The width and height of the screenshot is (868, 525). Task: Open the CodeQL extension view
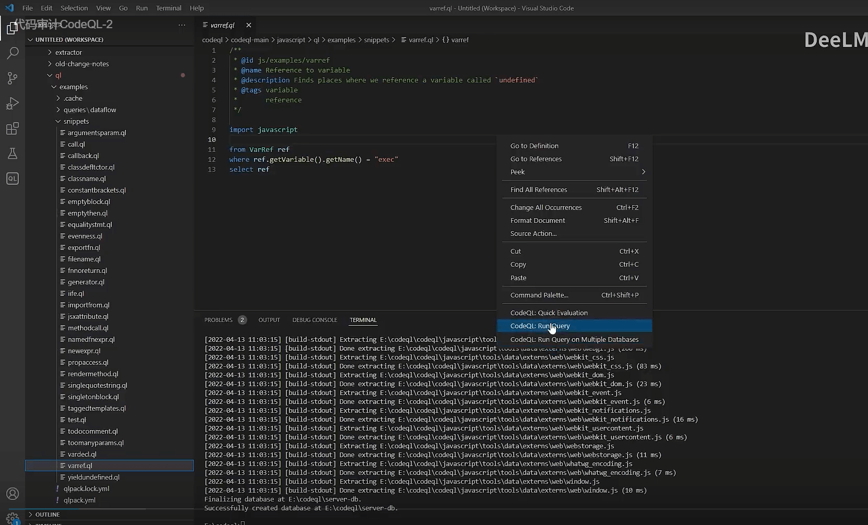(13, 178)
